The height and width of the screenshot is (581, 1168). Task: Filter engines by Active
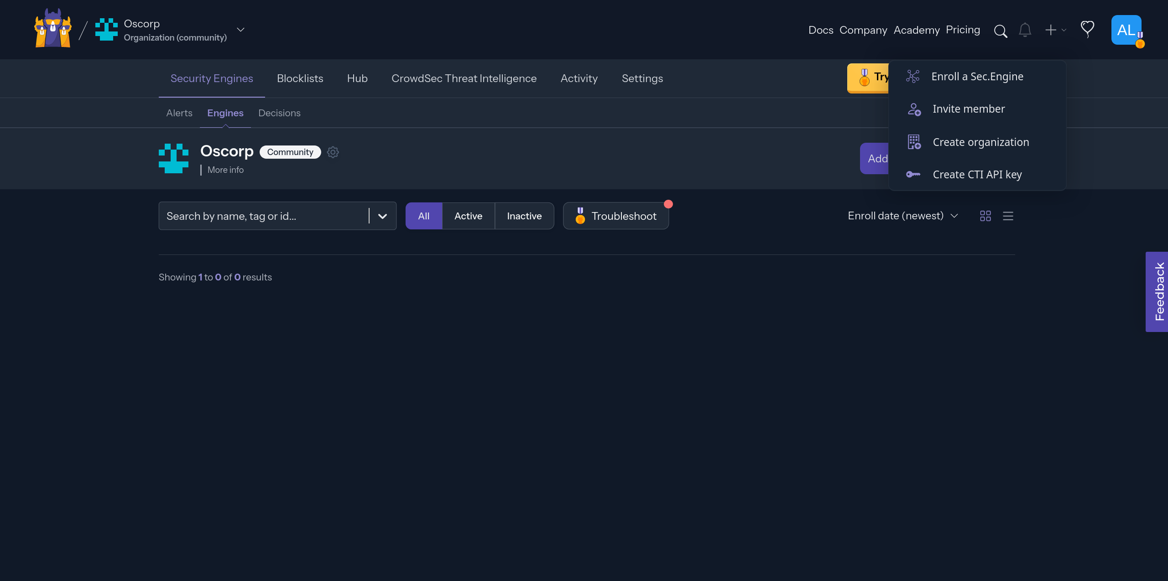[x=468, y=216]
